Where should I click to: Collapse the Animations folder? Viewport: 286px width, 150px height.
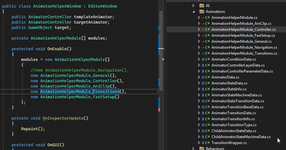click(x=194, y=12)
